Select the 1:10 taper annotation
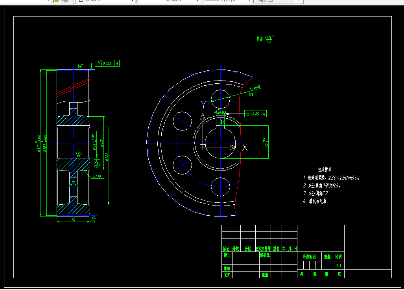404x290 pixels. click(x=97, y=177)
